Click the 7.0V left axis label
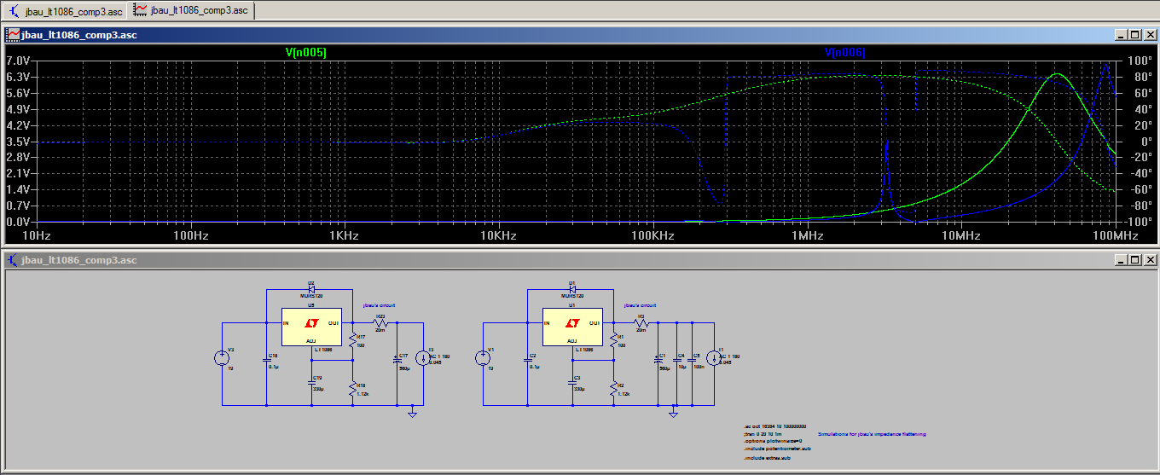 click(x=18, y=61)
